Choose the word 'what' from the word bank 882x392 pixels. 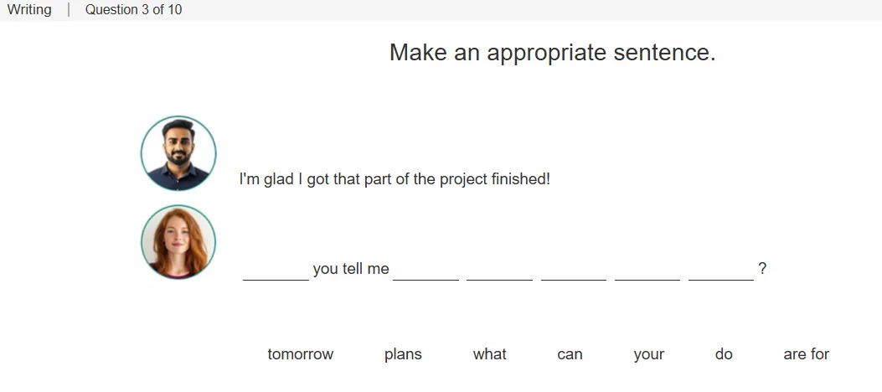click(489, 354)
